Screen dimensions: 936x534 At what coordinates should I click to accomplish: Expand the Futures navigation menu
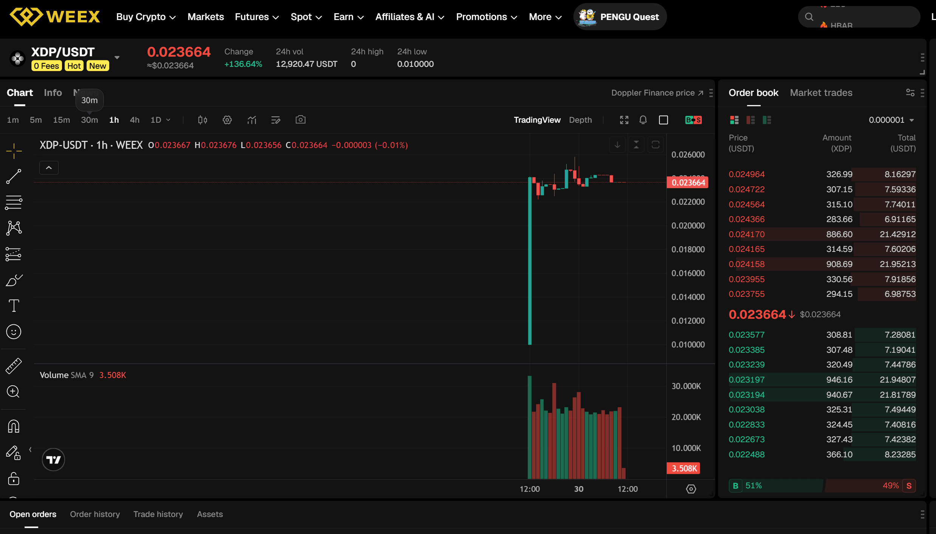257,17
